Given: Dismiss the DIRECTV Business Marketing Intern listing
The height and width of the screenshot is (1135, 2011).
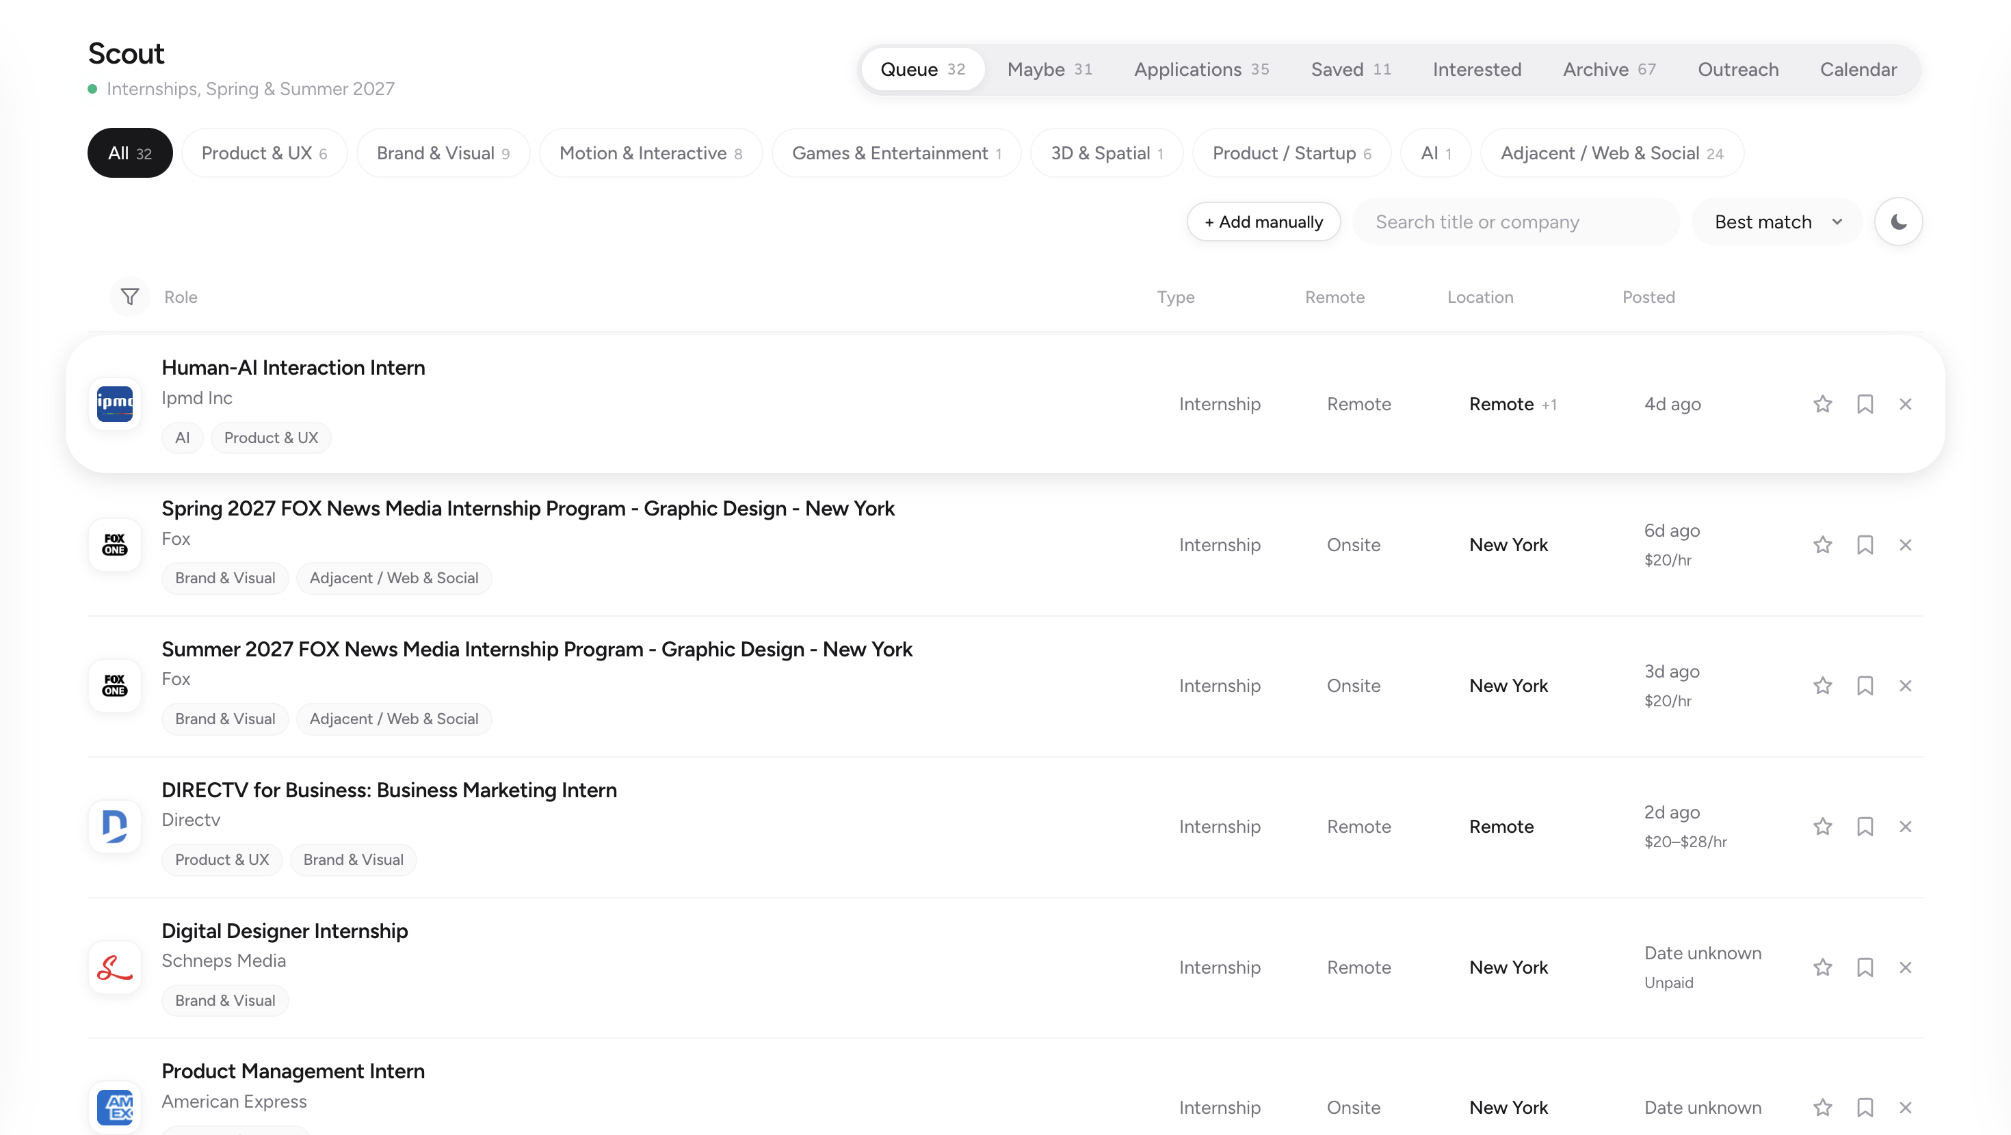Looking at the screenshot, I should point(1906,826).
